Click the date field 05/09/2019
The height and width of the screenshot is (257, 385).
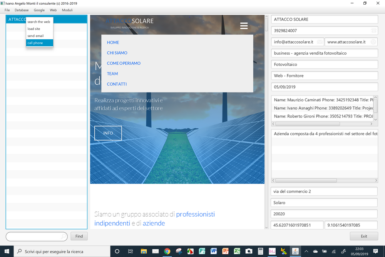pyautogui.click(x=324, y=87)
